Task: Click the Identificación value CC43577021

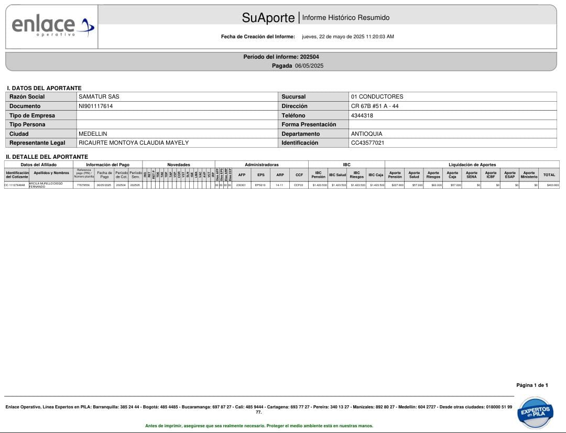Action: point(367,143)
